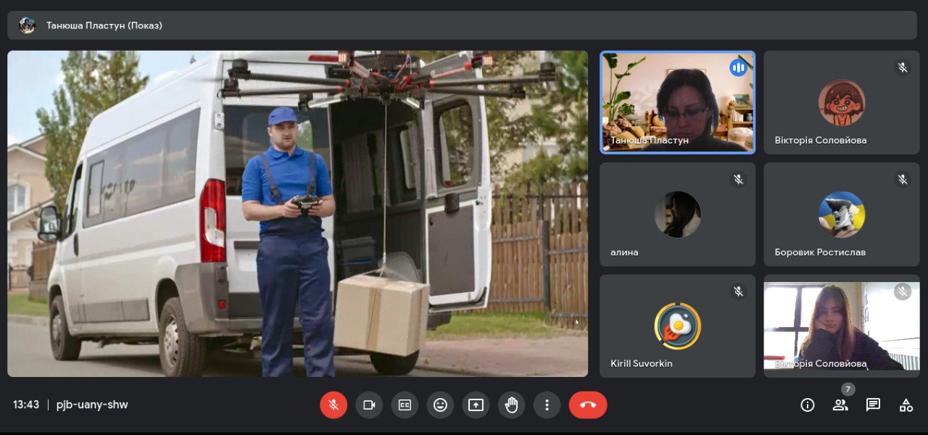
Task: Select Танюша Пластун's video tile
Action: click(677, 102)
